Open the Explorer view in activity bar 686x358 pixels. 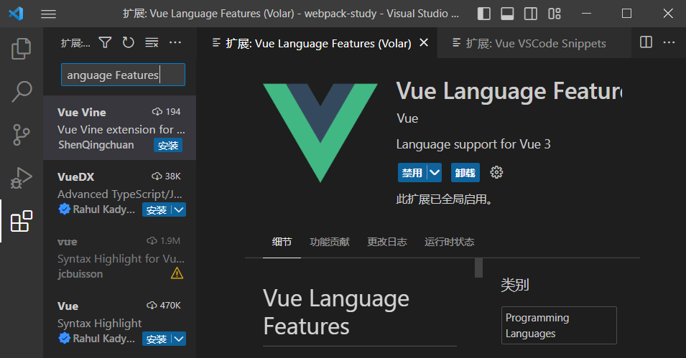click(21, 49)
